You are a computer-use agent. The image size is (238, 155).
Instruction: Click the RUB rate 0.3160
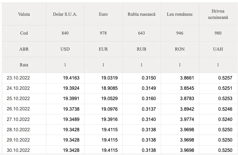pos(149,98)
